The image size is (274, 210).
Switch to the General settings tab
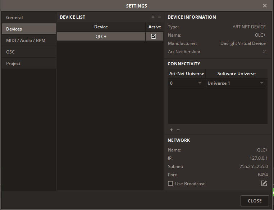(x=29, y=18)
